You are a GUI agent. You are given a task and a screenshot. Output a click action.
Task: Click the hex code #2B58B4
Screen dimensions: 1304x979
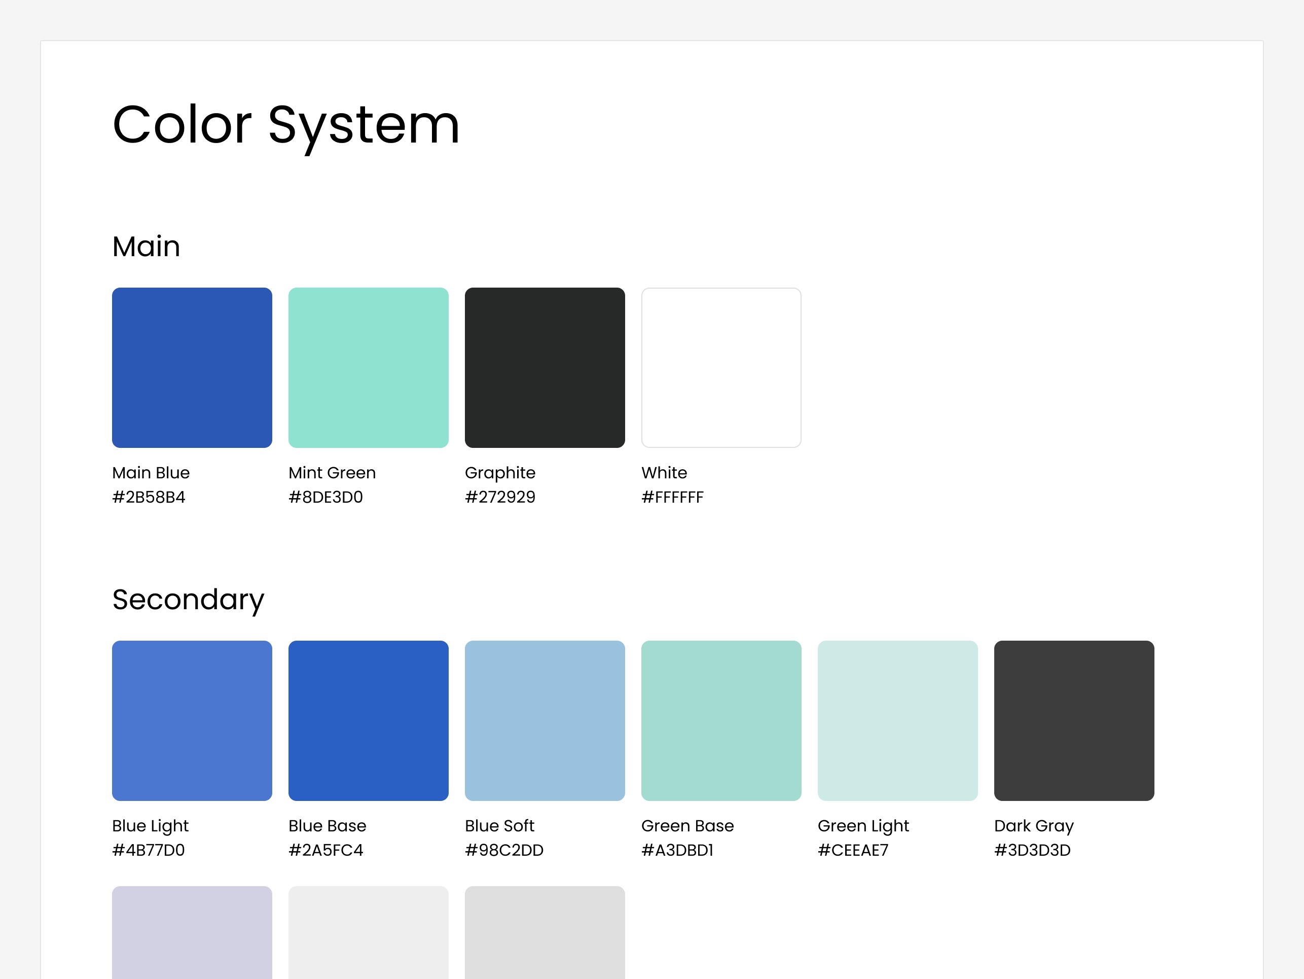pos(149,497)
